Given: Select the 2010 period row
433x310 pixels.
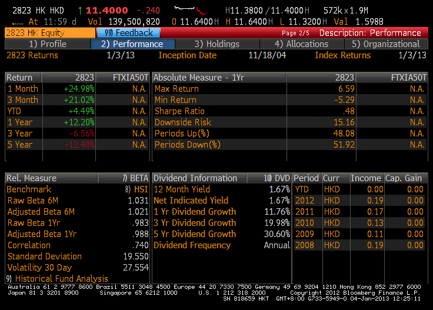Looking at the screenshot, I should tap(359, 223).
